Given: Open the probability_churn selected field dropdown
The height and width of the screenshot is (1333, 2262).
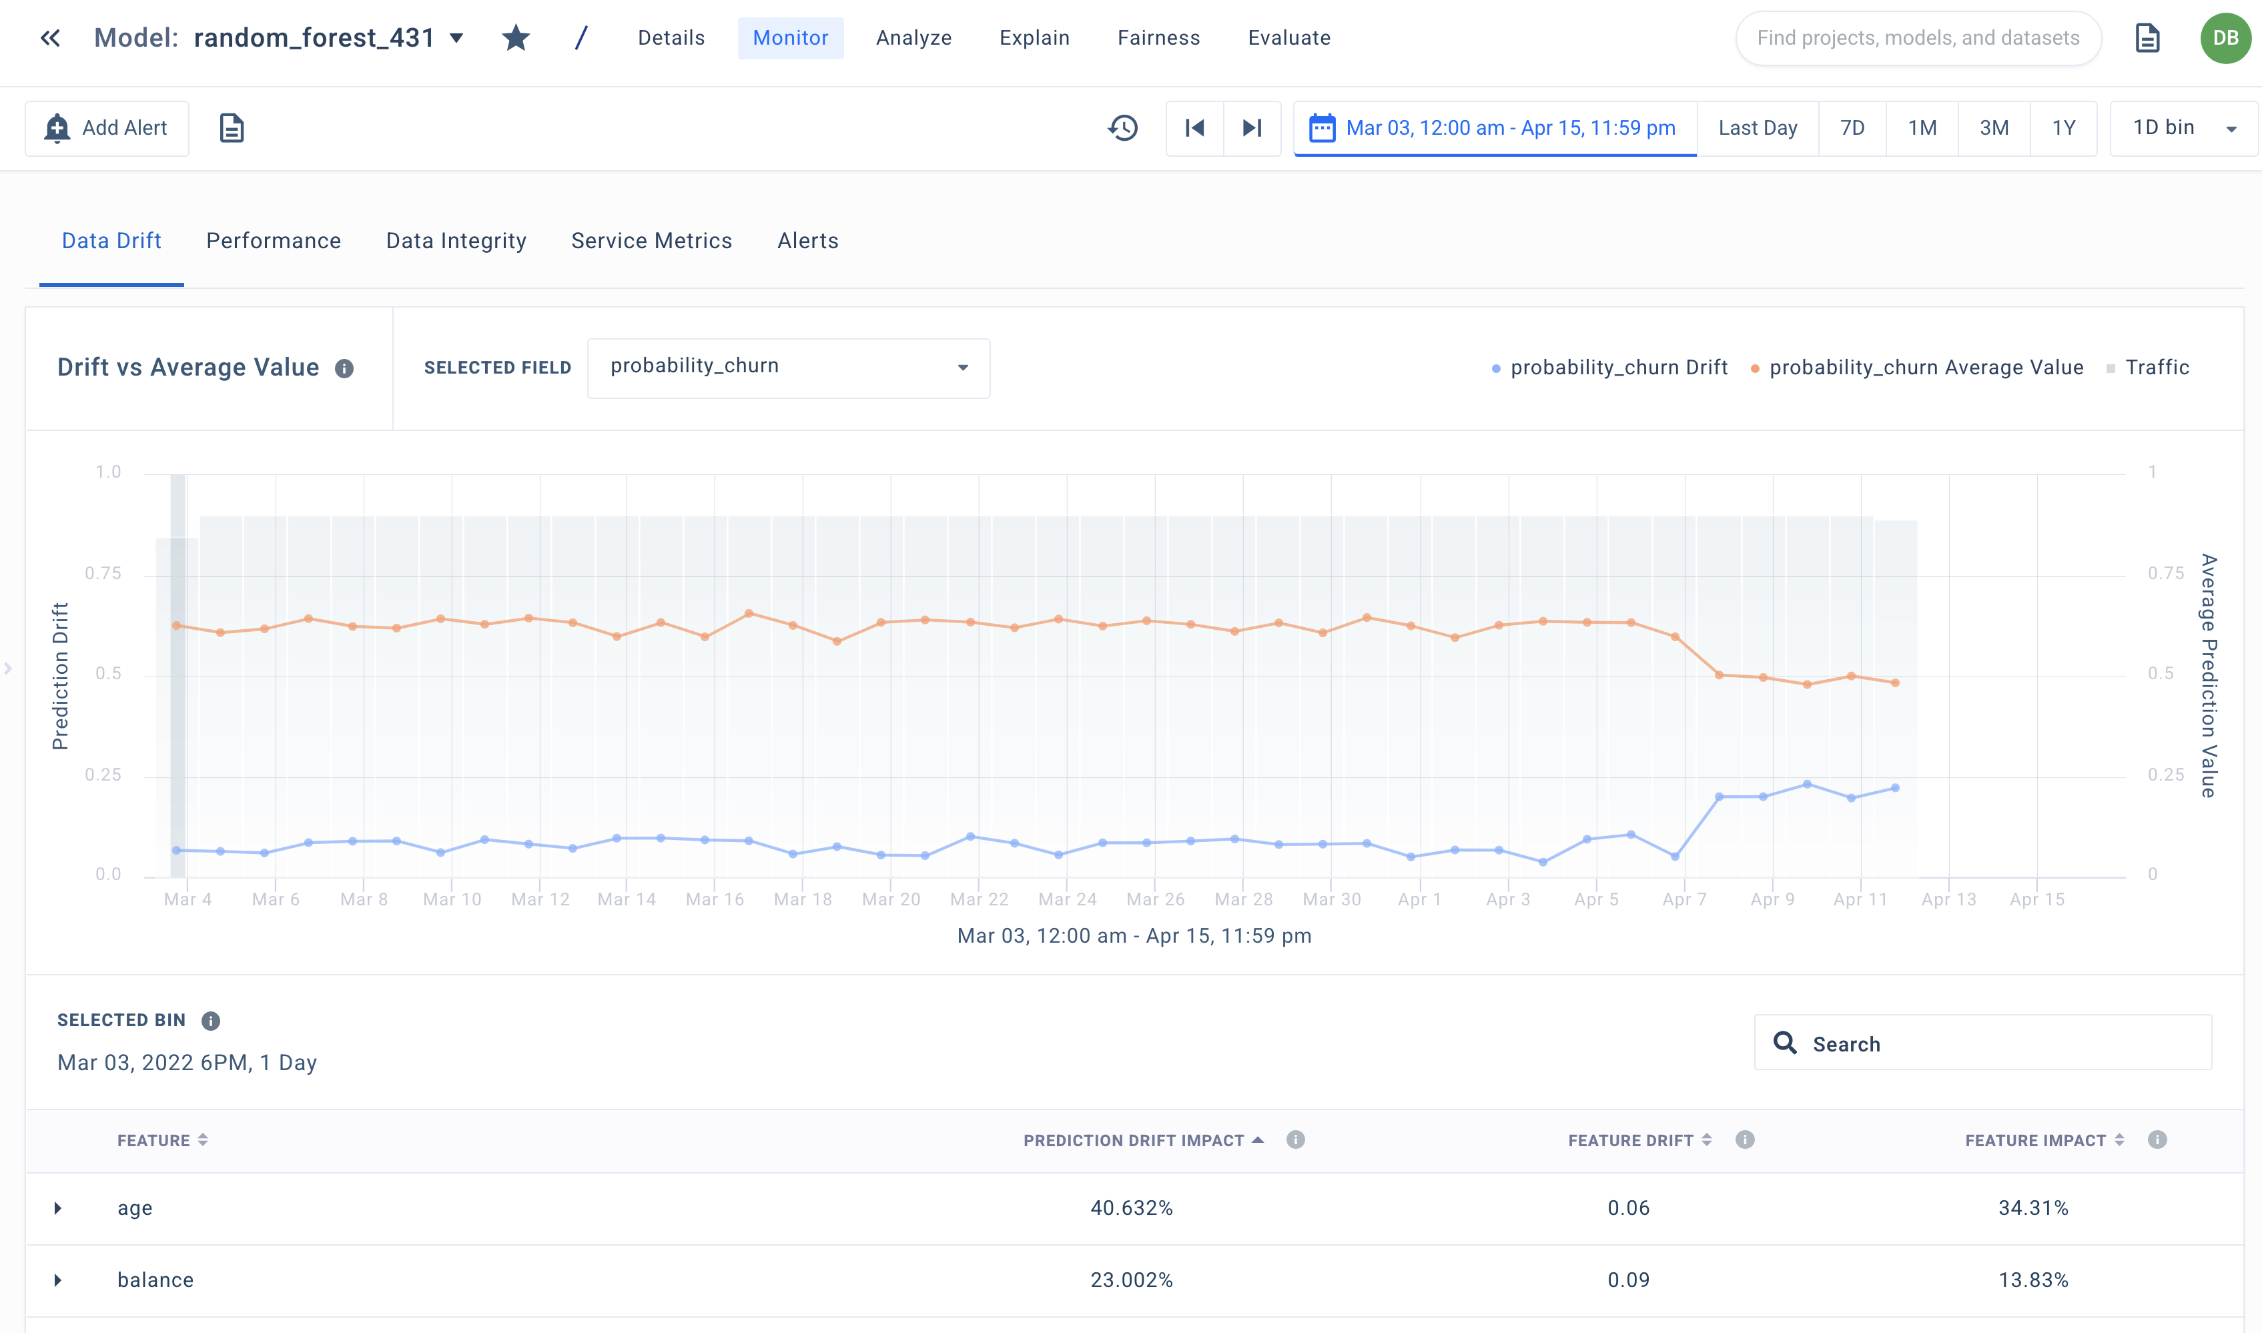Looking at the screenshot, I should (788, 368).
